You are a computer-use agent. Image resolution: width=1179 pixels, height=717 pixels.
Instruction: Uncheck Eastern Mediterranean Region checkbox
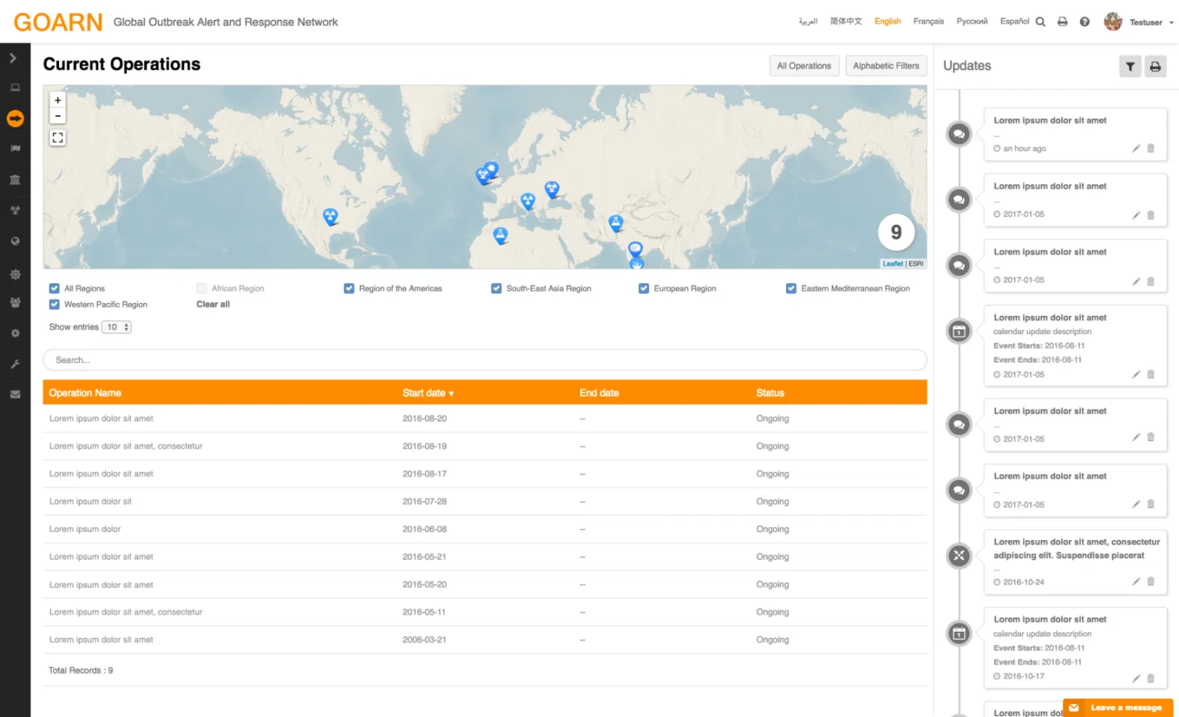point(791,288)
